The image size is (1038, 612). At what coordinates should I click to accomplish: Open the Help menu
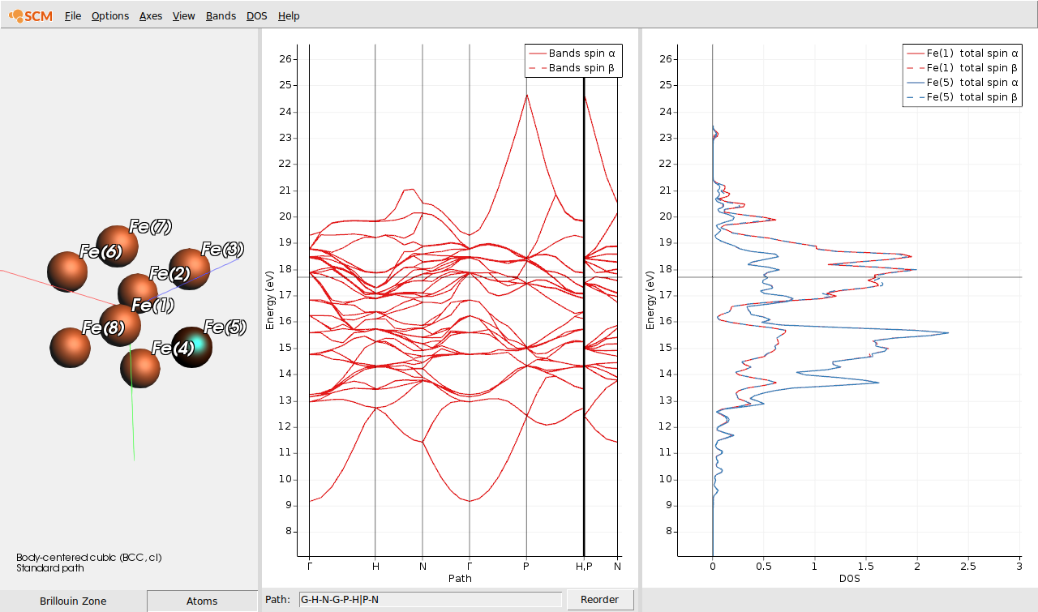[x=288, y=15]
